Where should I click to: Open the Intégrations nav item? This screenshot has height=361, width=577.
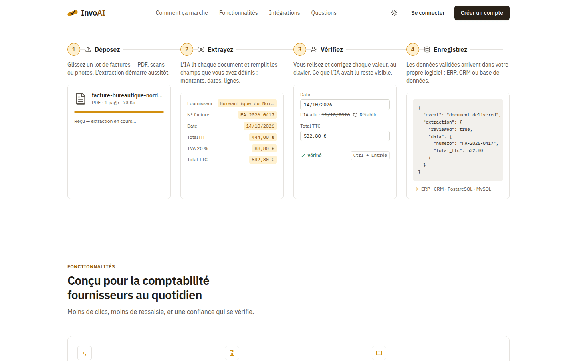(284, 13)
